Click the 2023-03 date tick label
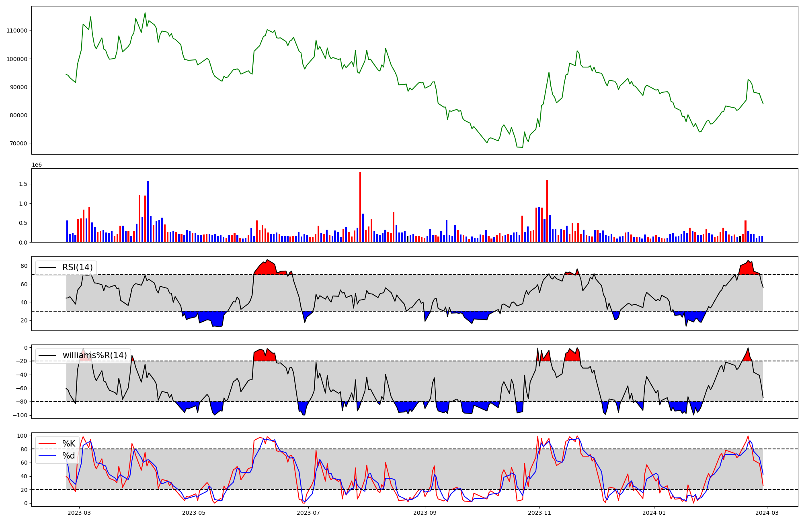This screenshot has width=804, height=522. tap(79, 513)
